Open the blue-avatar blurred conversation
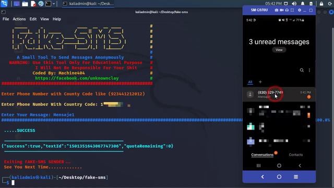Image resolution: width=334 pixels, height=188 pixels. (x=279, y=142)
